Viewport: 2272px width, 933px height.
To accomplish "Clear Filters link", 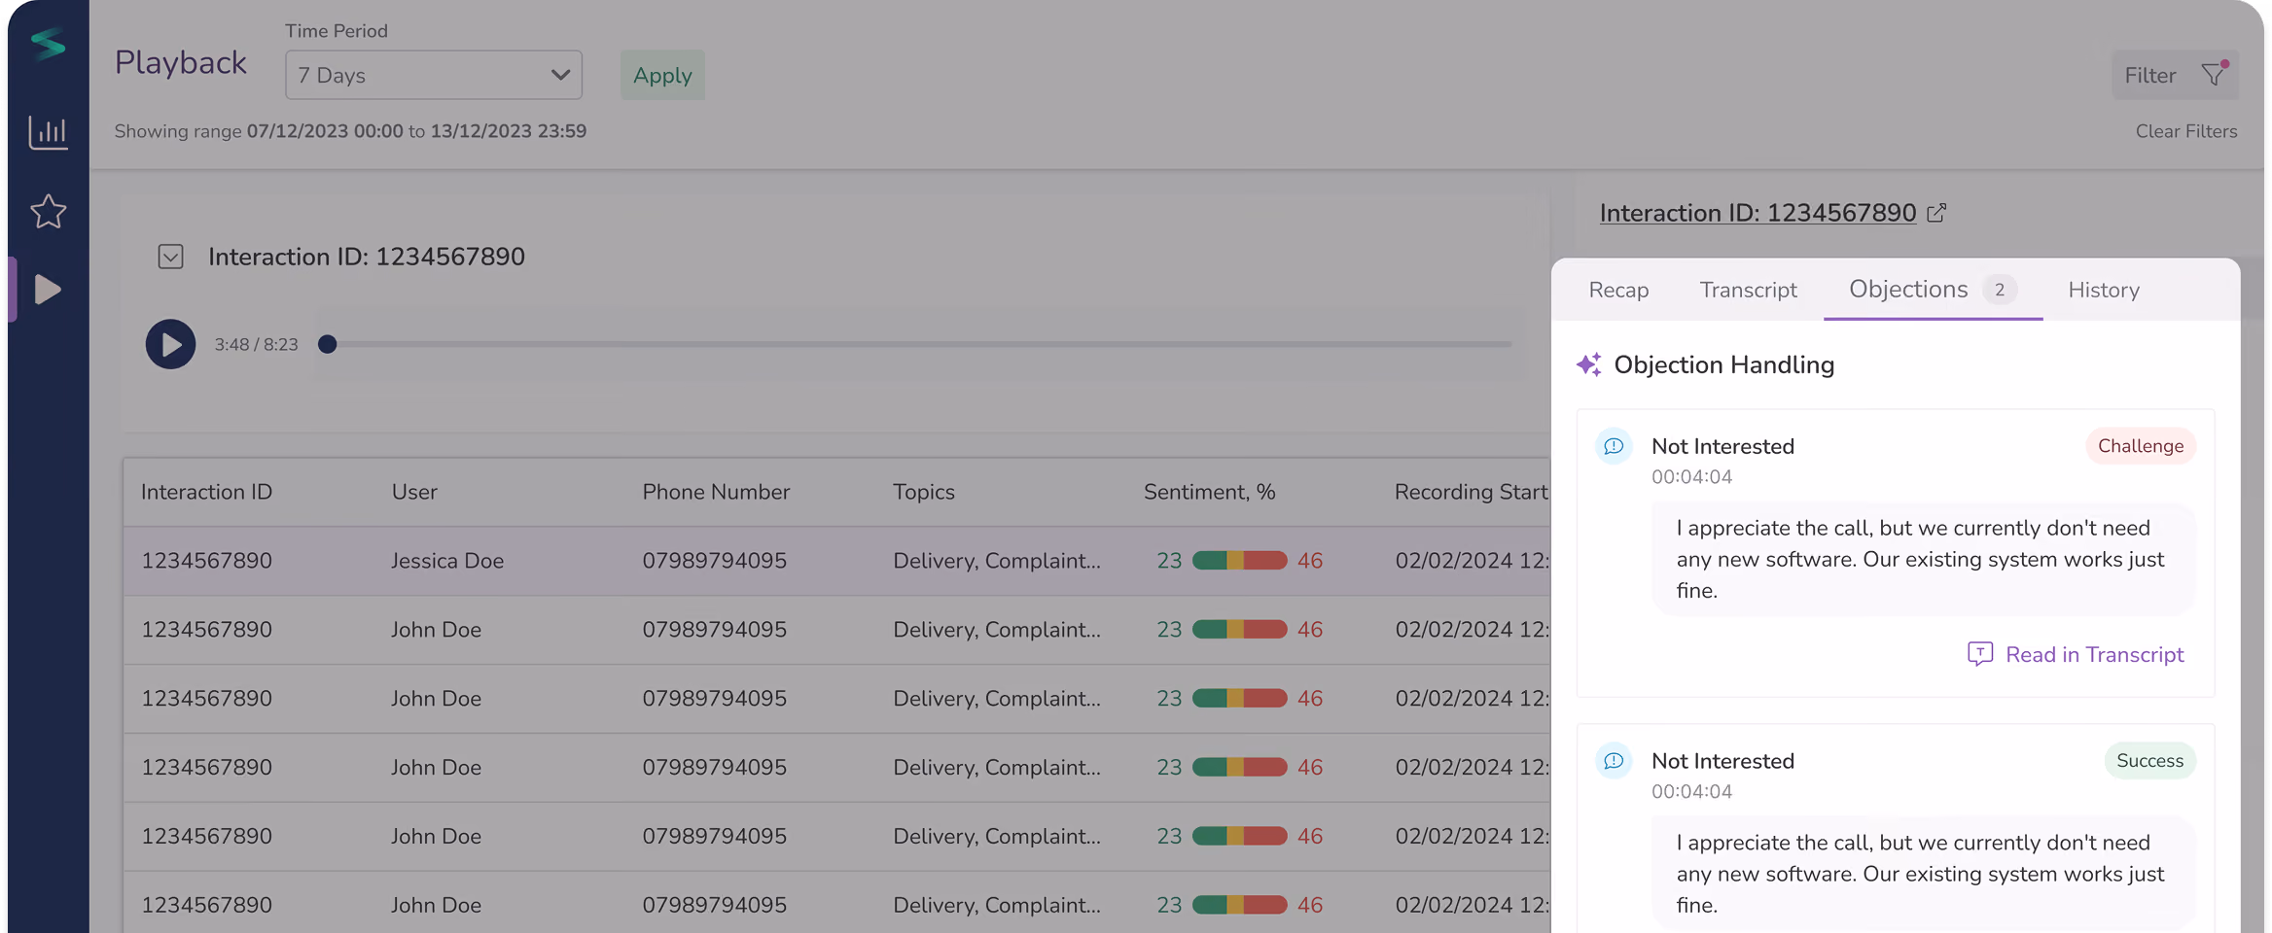I will (2186, 131).
